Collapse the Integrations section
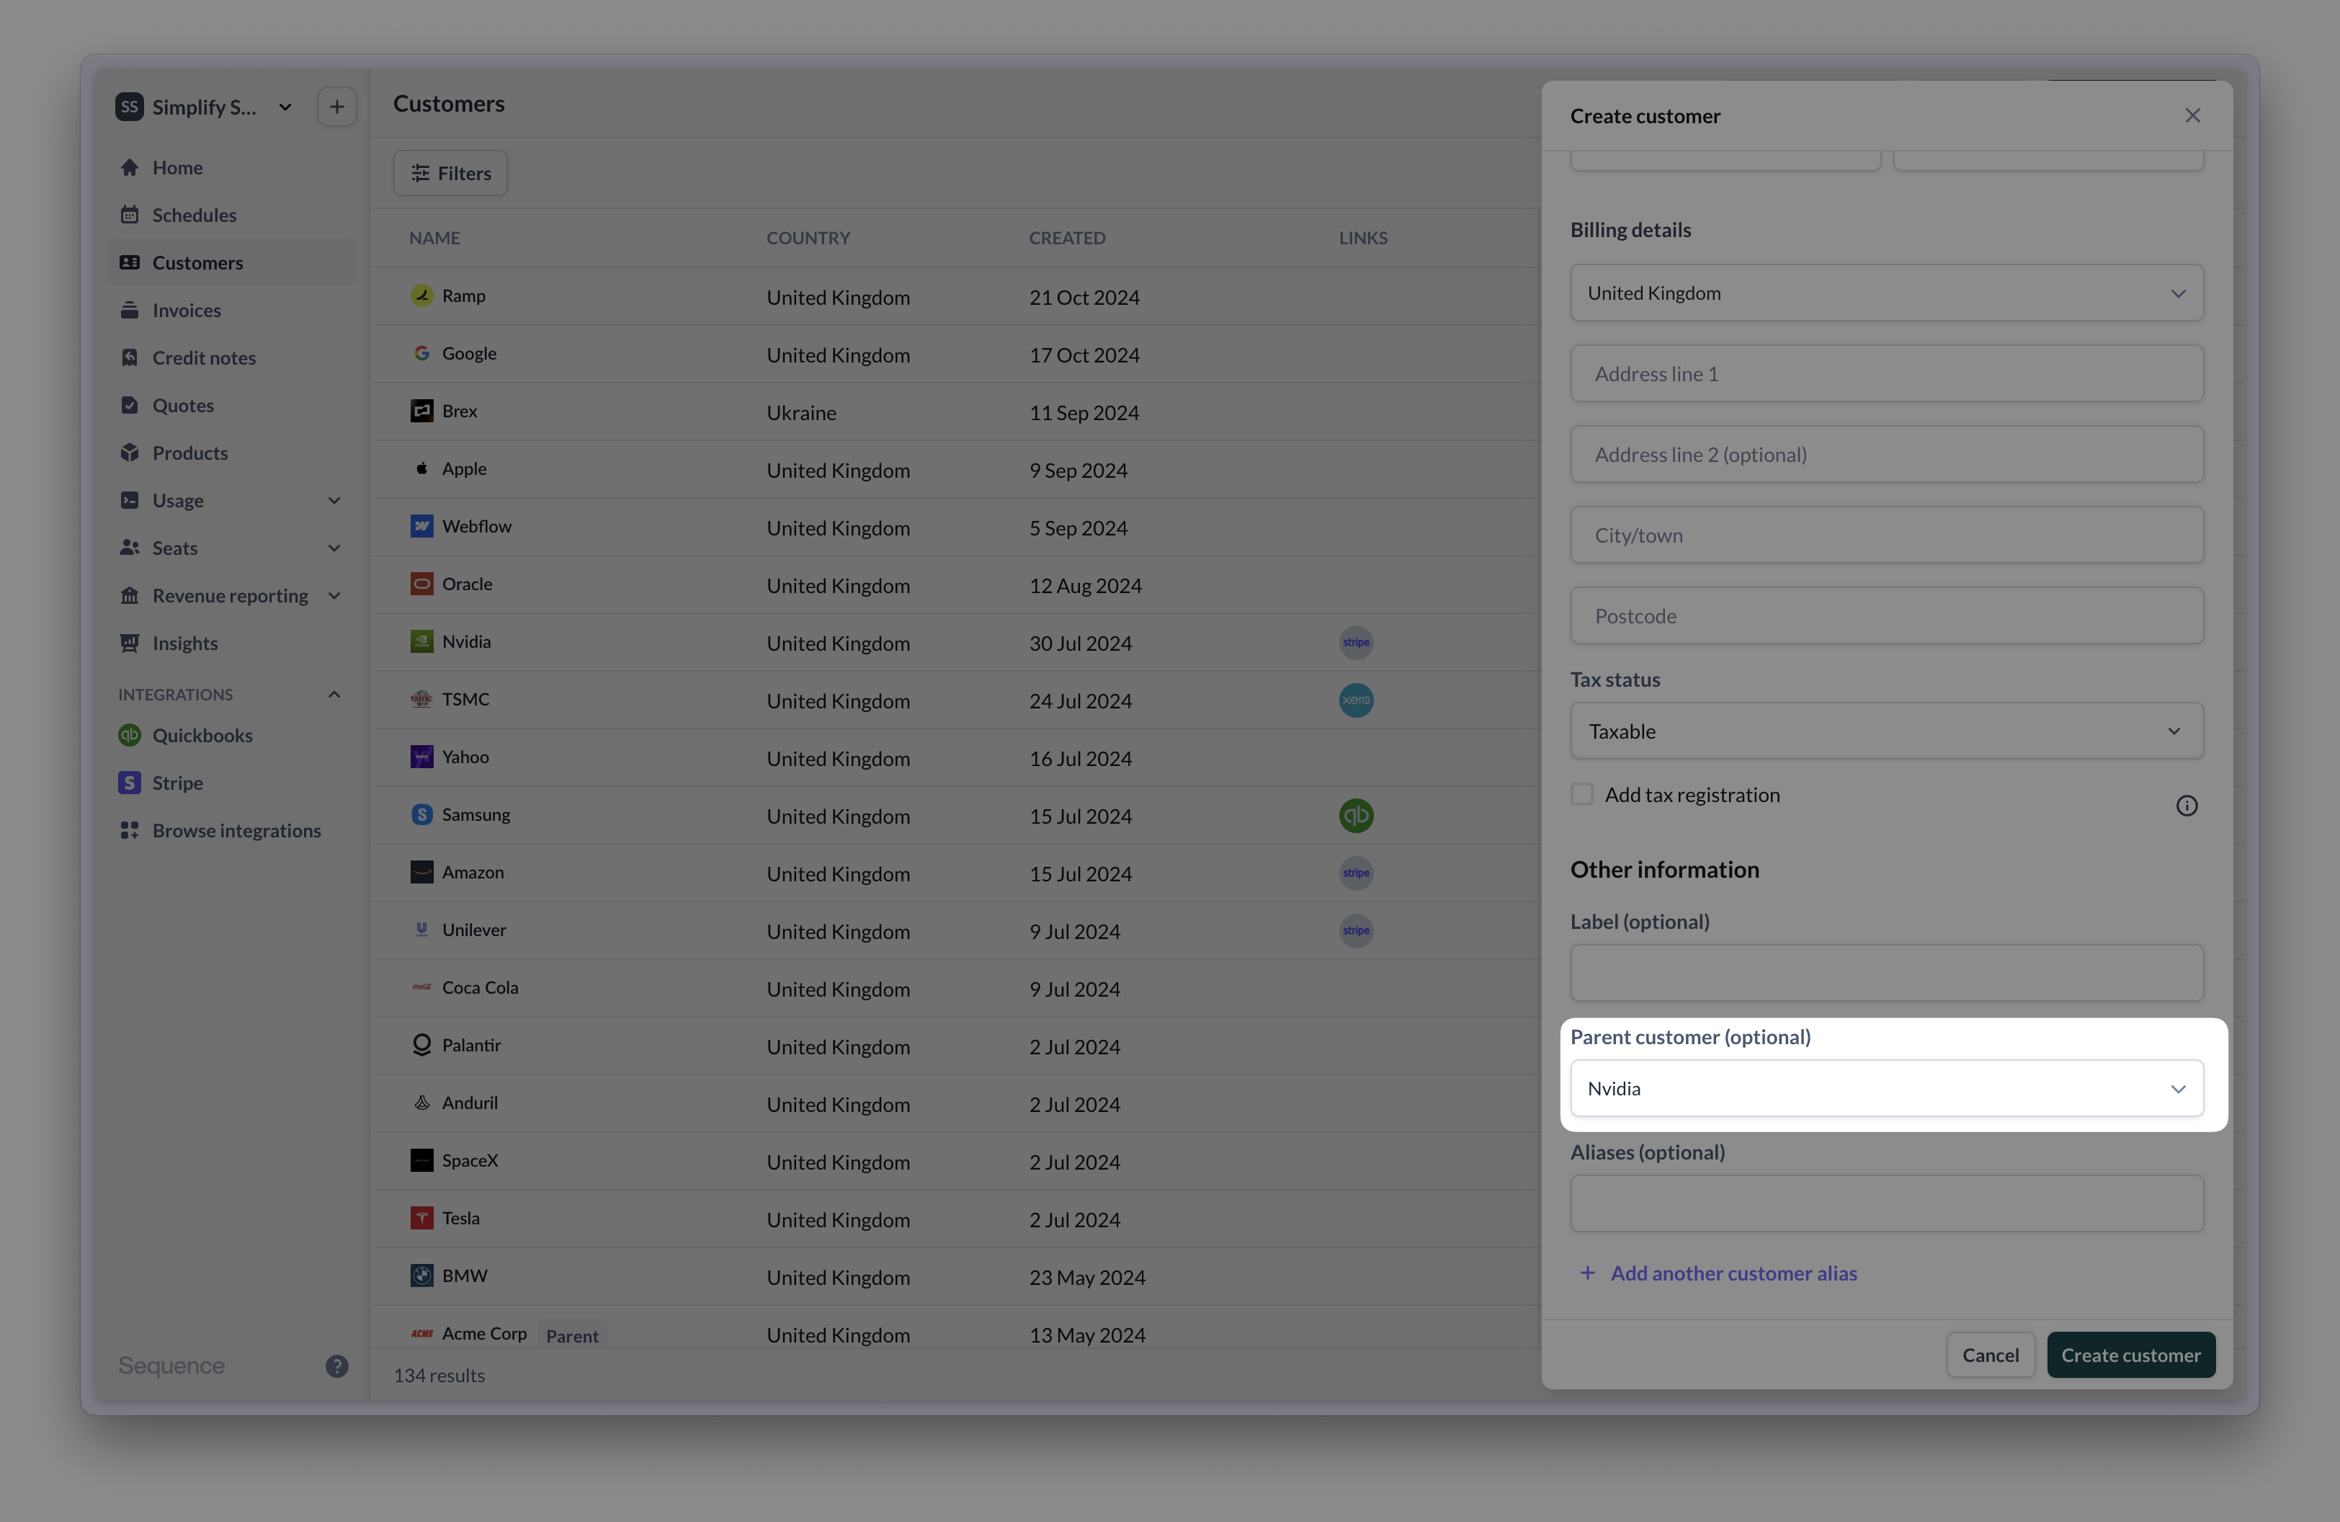This screenshot has width=2340, height=1522. (334, 694)
